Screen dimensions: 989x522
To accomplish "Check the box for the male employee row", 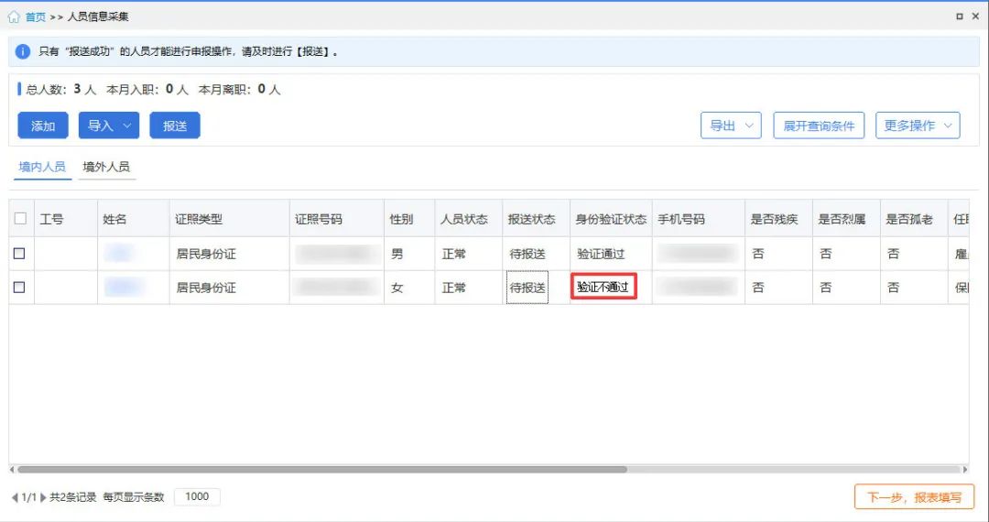I will click(19, 254).
